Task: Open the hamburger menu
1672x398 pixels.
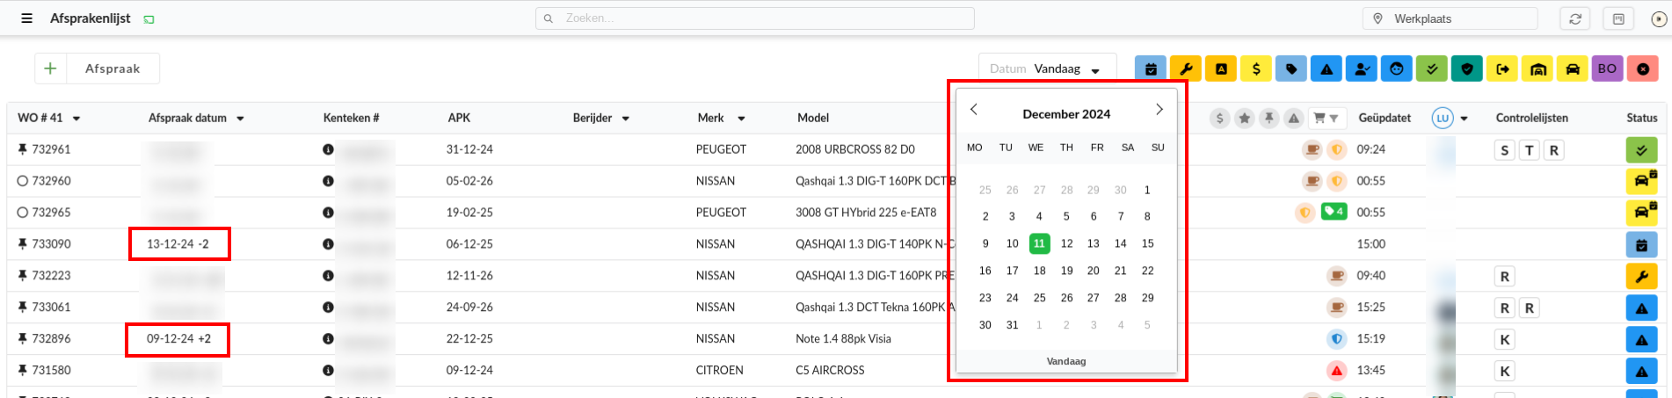Action: click(x=27, y=18)
